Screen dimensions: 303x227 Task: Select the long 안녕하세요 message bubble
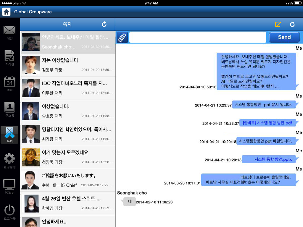[256, 72]
